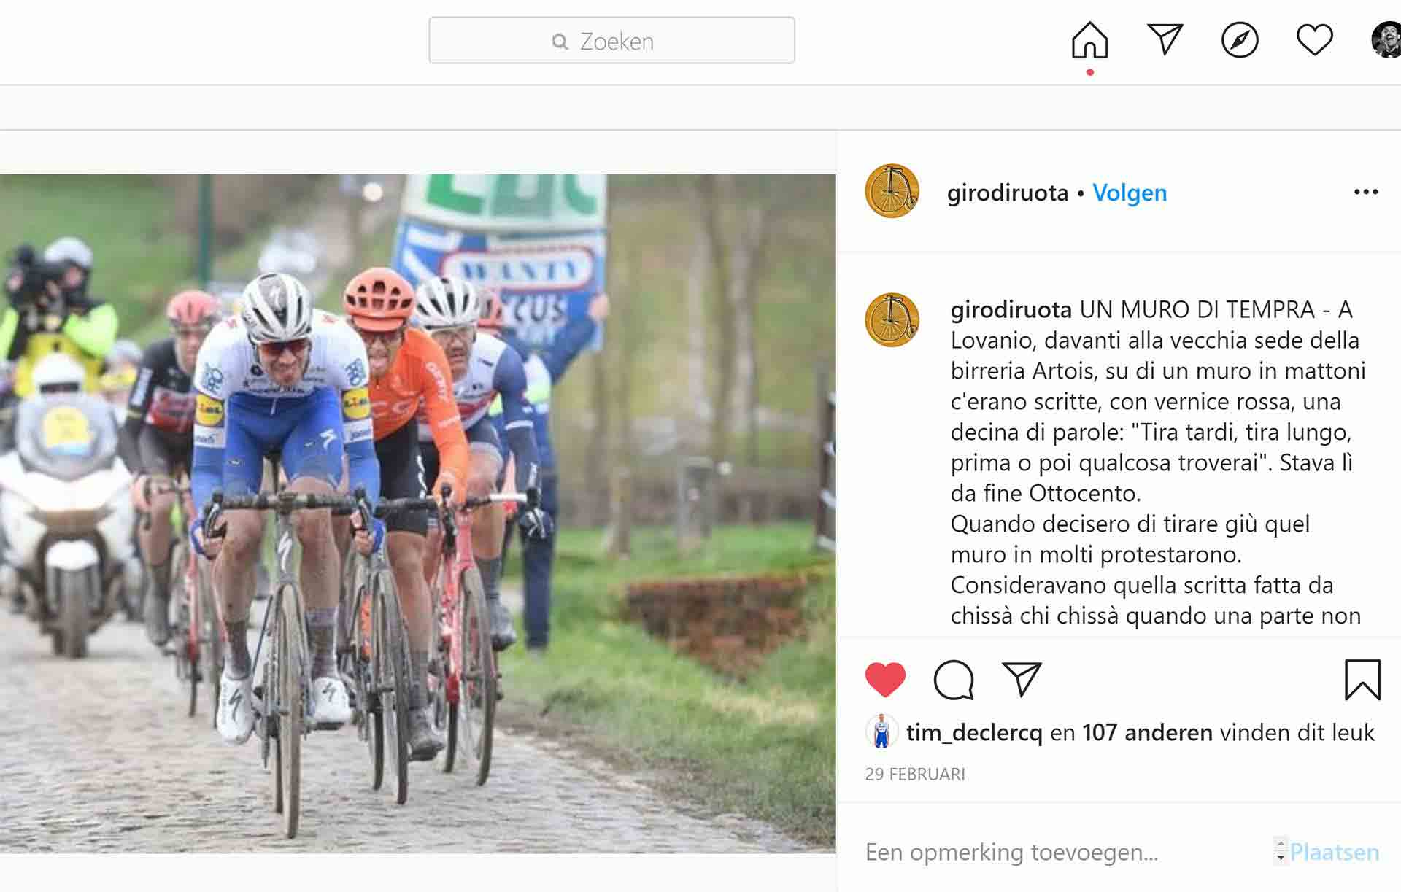Open post options three-dots menu
The height and width of the screenshot is (892, 1401).
pyautogui.click(x=1366, y=192)
